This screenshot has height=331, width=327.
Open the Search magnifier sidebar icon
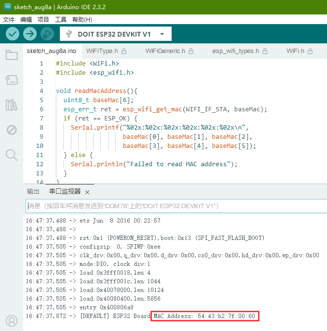(x=12, y=155)
